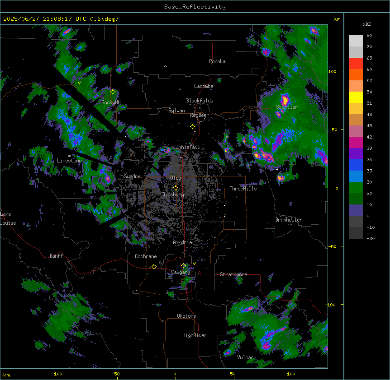Click the Olds label
Image resolution: width=390 pixels, height=380 pixels.
point(176,178)
